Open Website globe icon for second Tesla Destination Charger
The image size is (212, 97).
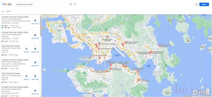coord(26,76)
